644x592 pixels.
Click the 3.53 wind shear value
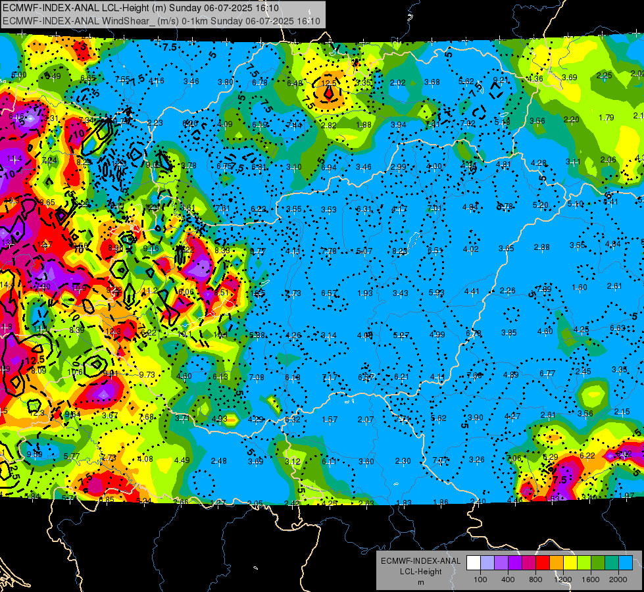[328, 210]
